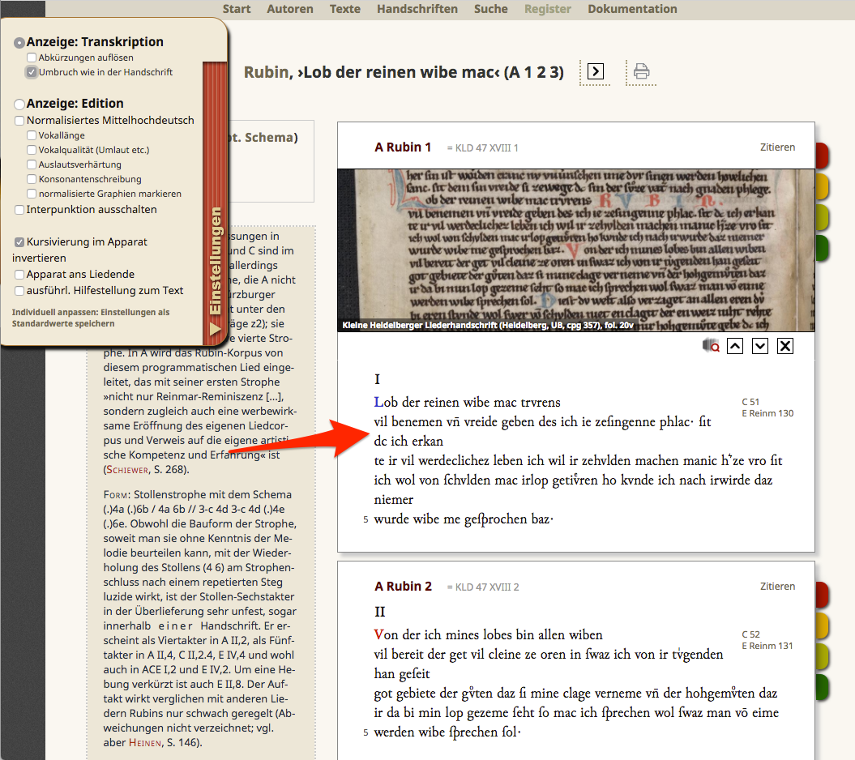Print the page using the printer icon
This screenshot has width=855, height=760.
coord(641,71)
